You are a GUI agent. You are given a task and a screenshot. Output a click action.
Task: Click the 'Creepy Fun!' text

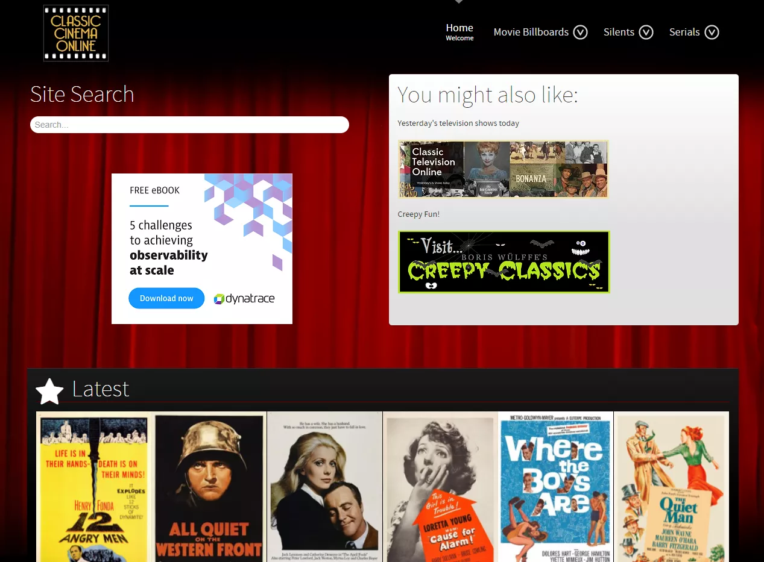pos(418,214)
